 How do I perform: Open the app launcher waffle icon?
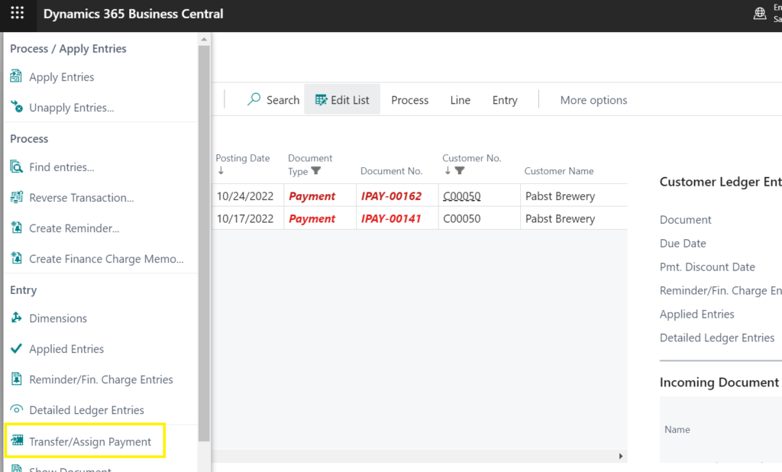point(17,14)
